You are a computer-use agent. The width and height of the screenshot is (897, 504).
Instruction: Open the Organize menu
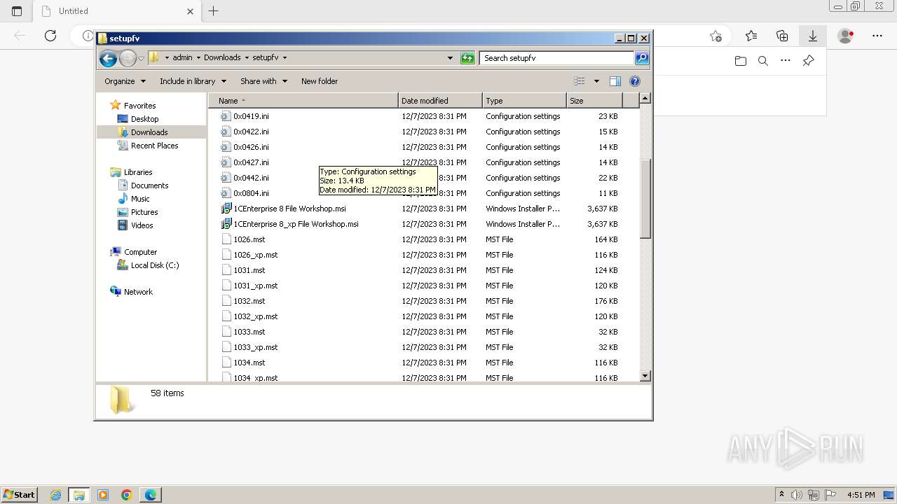point(125,81)
